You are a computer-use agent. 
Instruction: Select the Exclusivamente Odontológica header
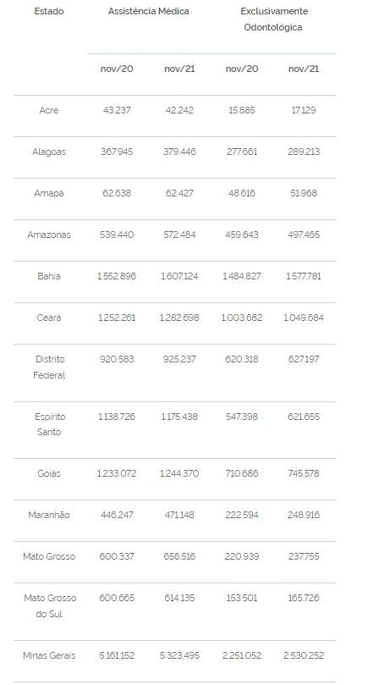pos(273,19)
